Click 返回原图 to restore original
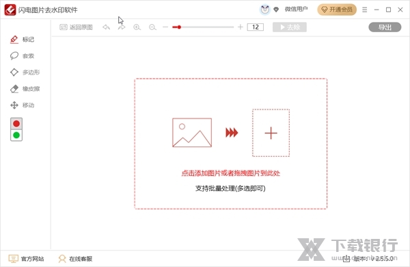The height and width of the screenshot is (267, 410). point(76,27)
